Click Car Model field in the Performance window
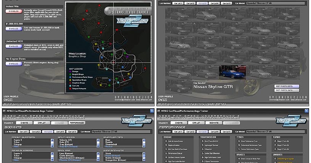 click(275, 131)
